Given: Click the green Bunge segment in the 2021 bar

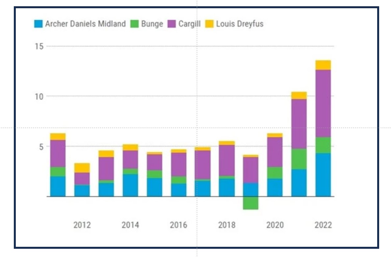Looking at the screenshot, I should point(299,159).
